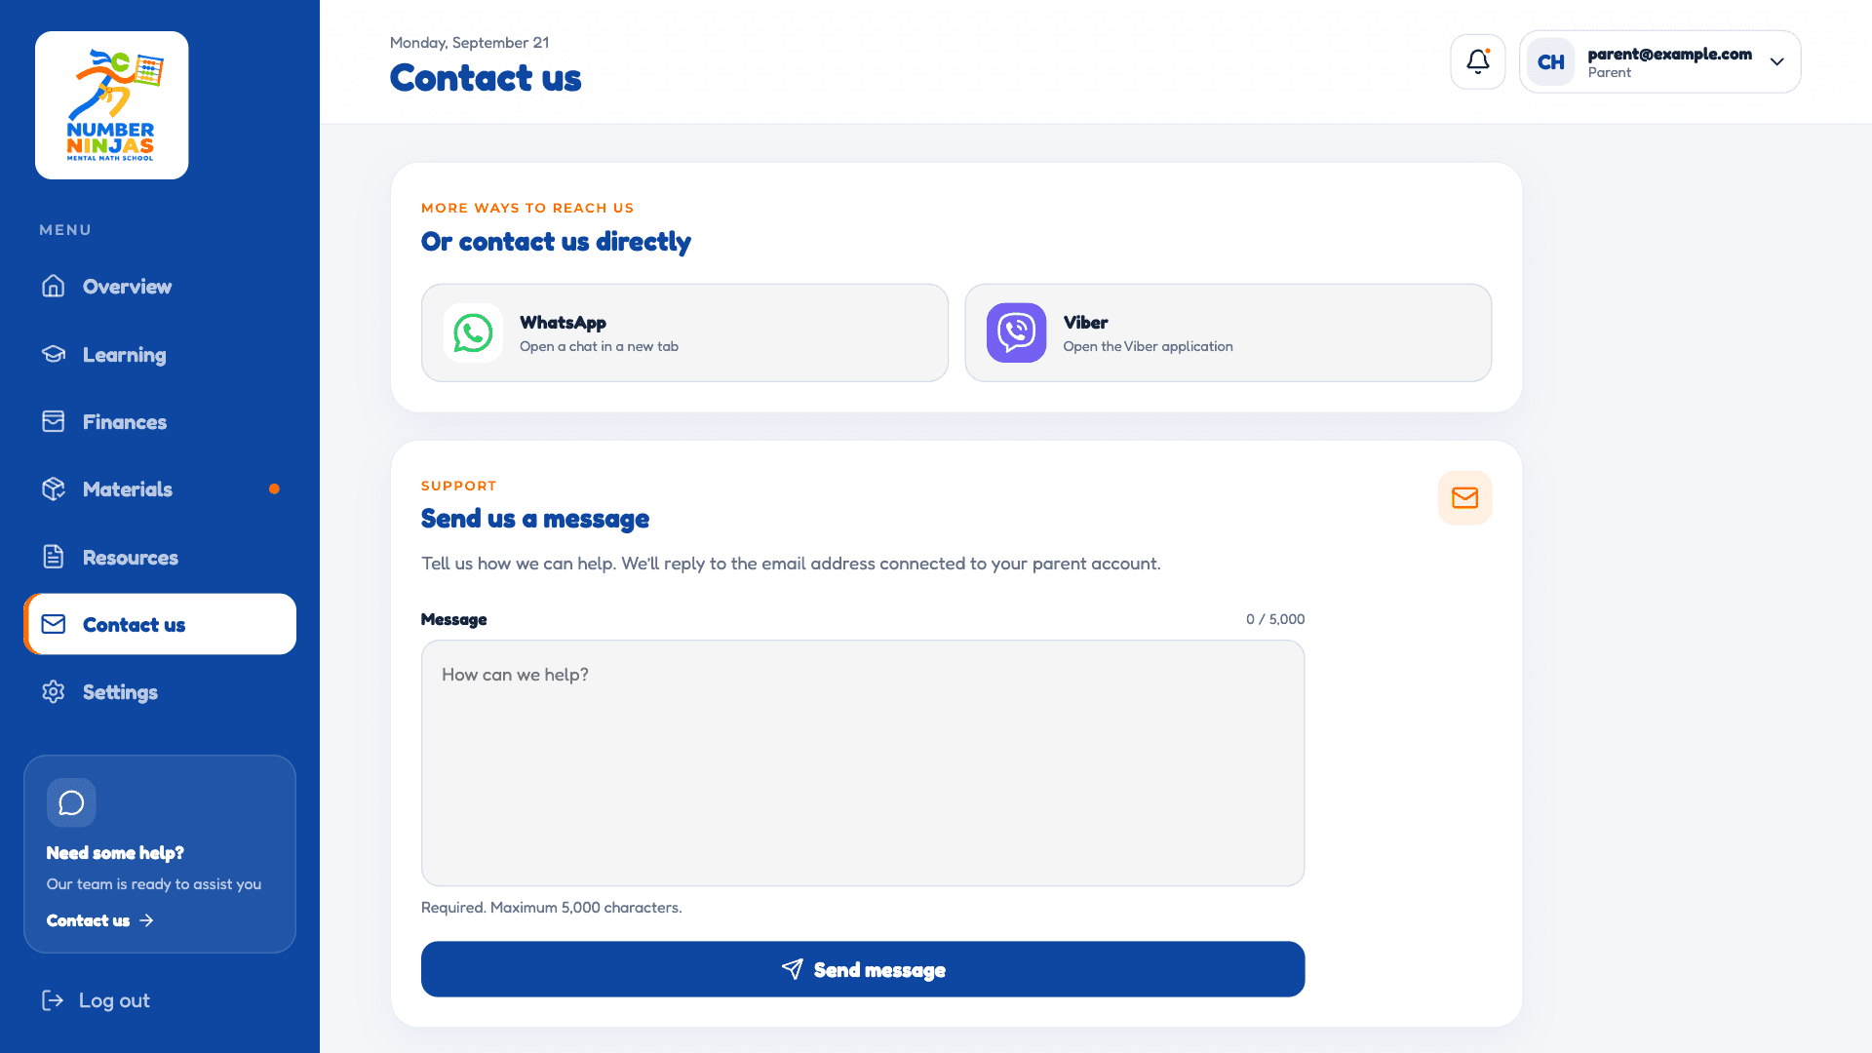Viewport: 1872px width, 1053px height.
Task: Open the notifications bell
Action: pyautogui.click(x=1477, y=61)
